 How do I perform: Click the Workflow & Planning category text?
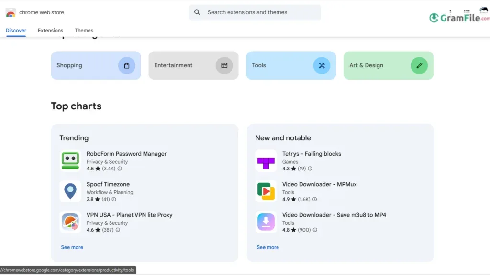tap(110, 192)
